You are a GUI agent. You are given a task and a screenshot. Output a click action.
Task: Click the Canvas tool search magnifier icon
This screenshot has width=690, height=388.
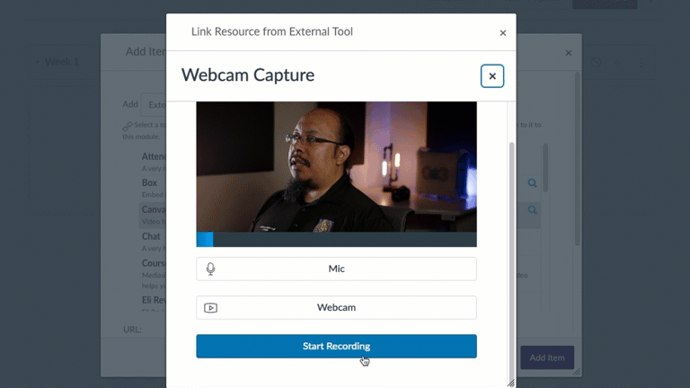[532, 210]
